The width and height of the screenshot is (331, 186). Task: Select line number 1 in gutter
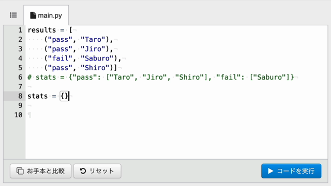coord(20,30)
